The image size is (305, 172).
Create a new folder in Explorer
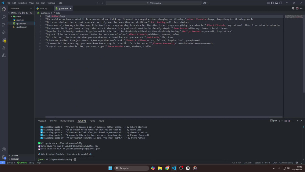pos(23,13)
